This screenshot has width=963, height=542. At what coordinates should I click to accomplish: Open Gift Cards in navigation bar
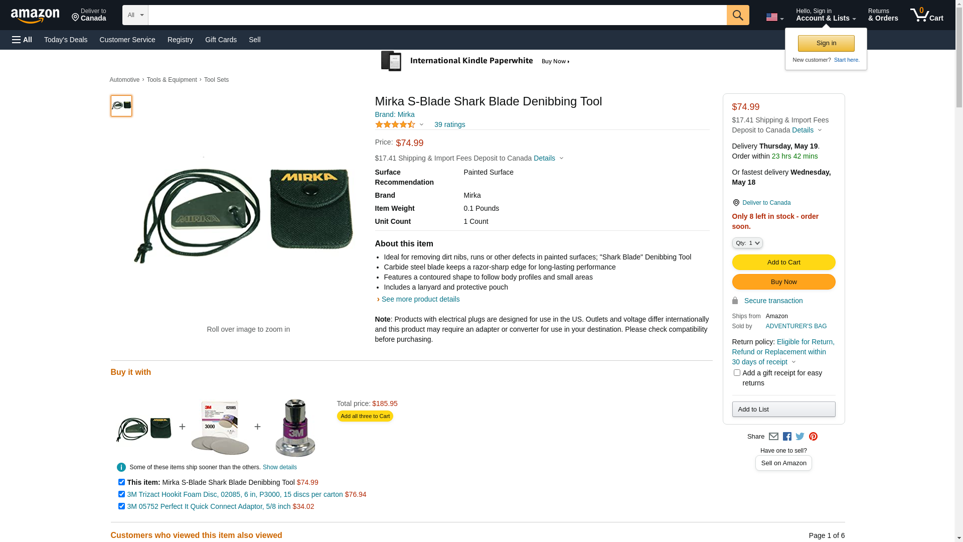point(221,40)
